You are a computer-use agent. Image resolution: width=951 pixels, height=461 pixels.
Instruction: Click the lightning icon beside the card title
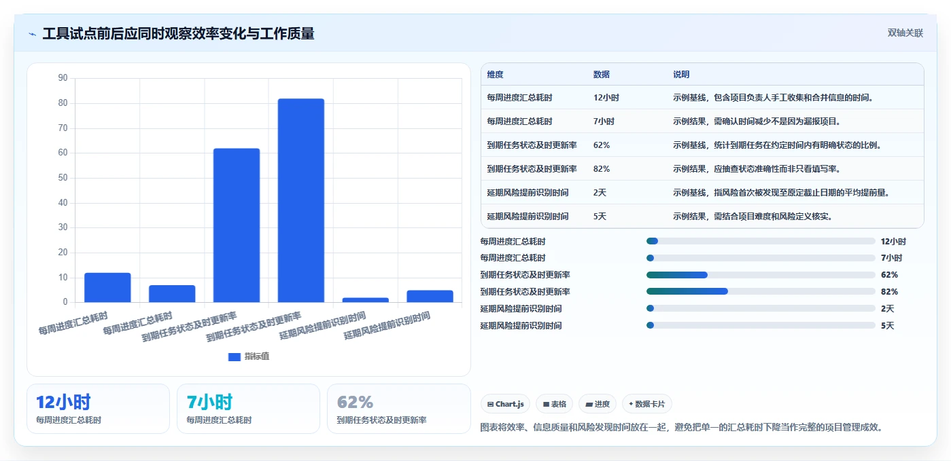point(32,34)
